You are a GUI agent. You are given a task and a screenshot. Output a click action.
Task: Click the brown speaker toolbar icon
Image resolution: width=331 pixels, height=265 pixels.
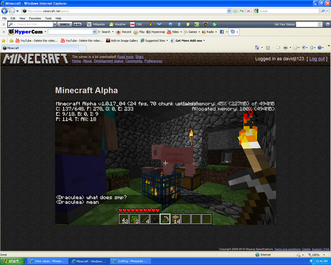pyautogui.click(x=206, y=24)
